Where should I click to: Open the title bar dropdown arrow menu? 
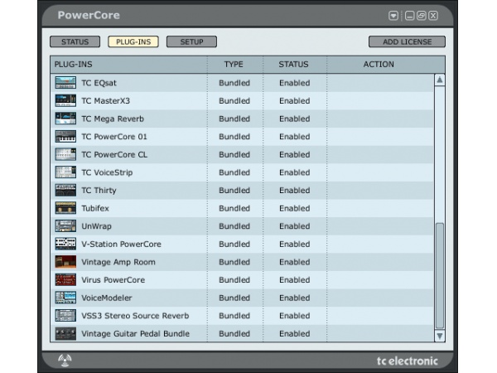tap(393, 16)
